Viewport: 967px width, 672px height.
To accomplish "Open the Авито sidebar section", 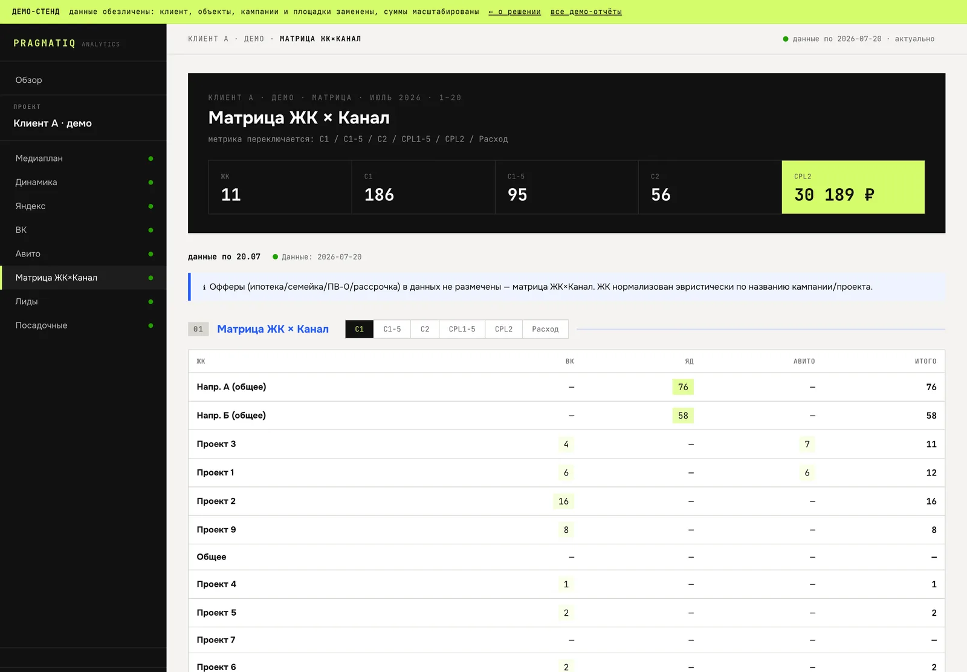I will point(83,254).
